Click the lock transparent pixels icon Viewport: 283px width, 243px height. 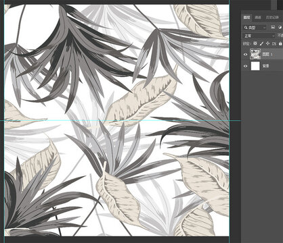(x=255, y=43)
